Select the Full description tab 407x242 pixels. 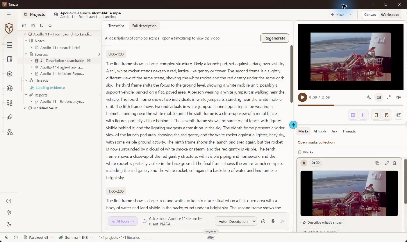(x=144, y=26)
